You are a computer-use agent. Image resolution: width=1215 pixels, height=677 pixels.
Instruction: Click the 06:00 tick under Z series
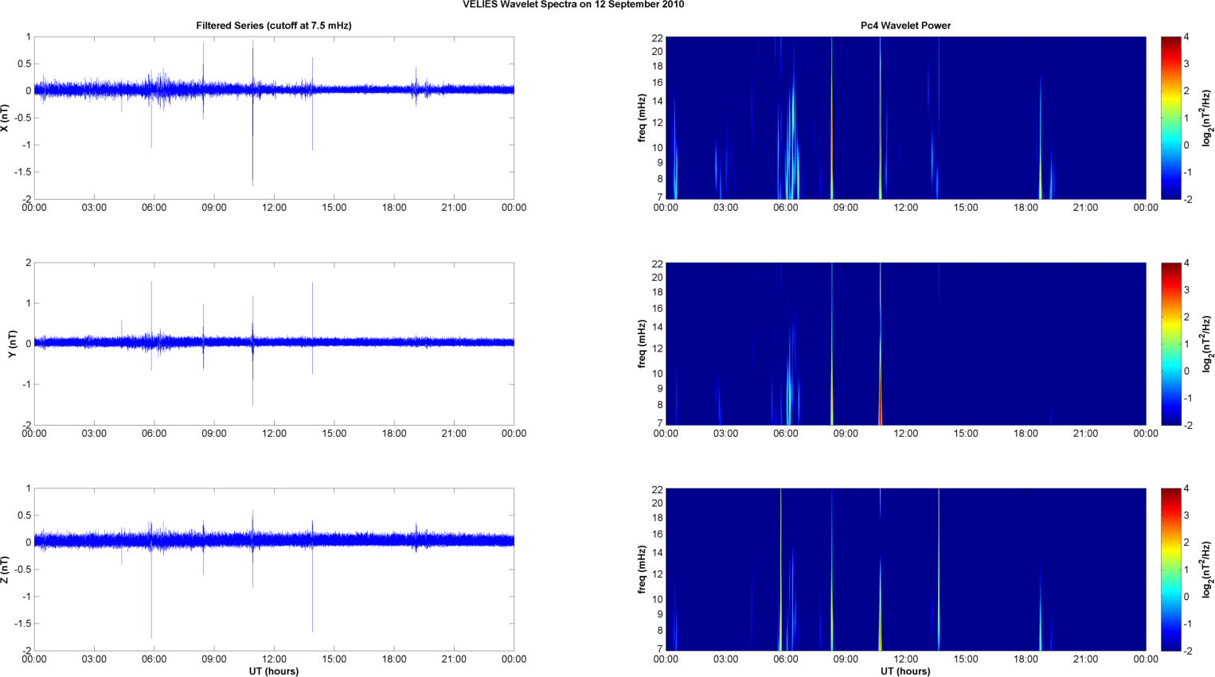pyautogui.click(x=154, y=659)
